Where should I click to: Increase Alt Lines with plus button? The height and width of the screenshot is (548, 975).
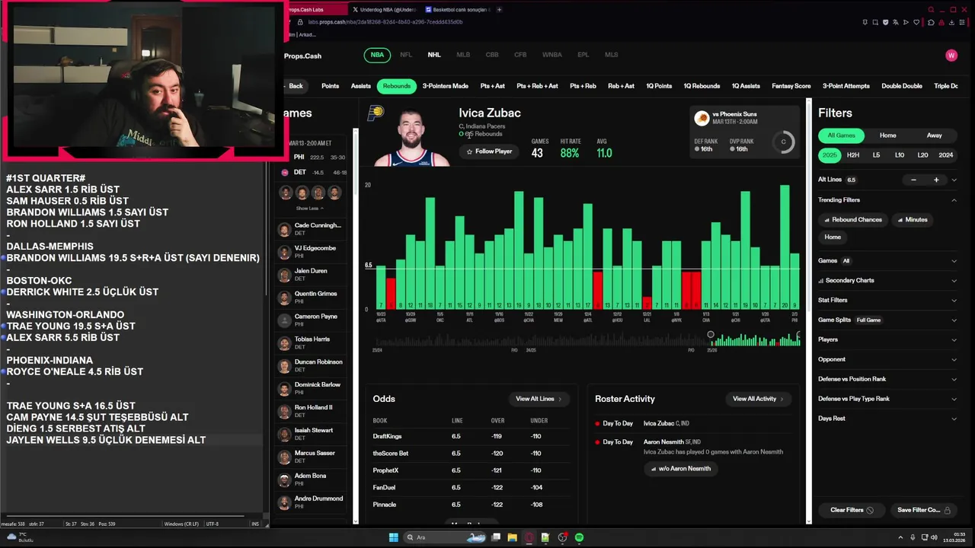click(936, 180)
